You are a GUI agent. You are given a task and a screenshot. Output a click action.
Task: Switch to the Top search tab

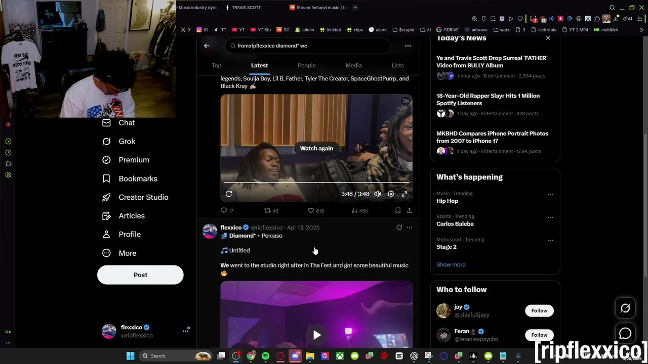tap(217, 65)
